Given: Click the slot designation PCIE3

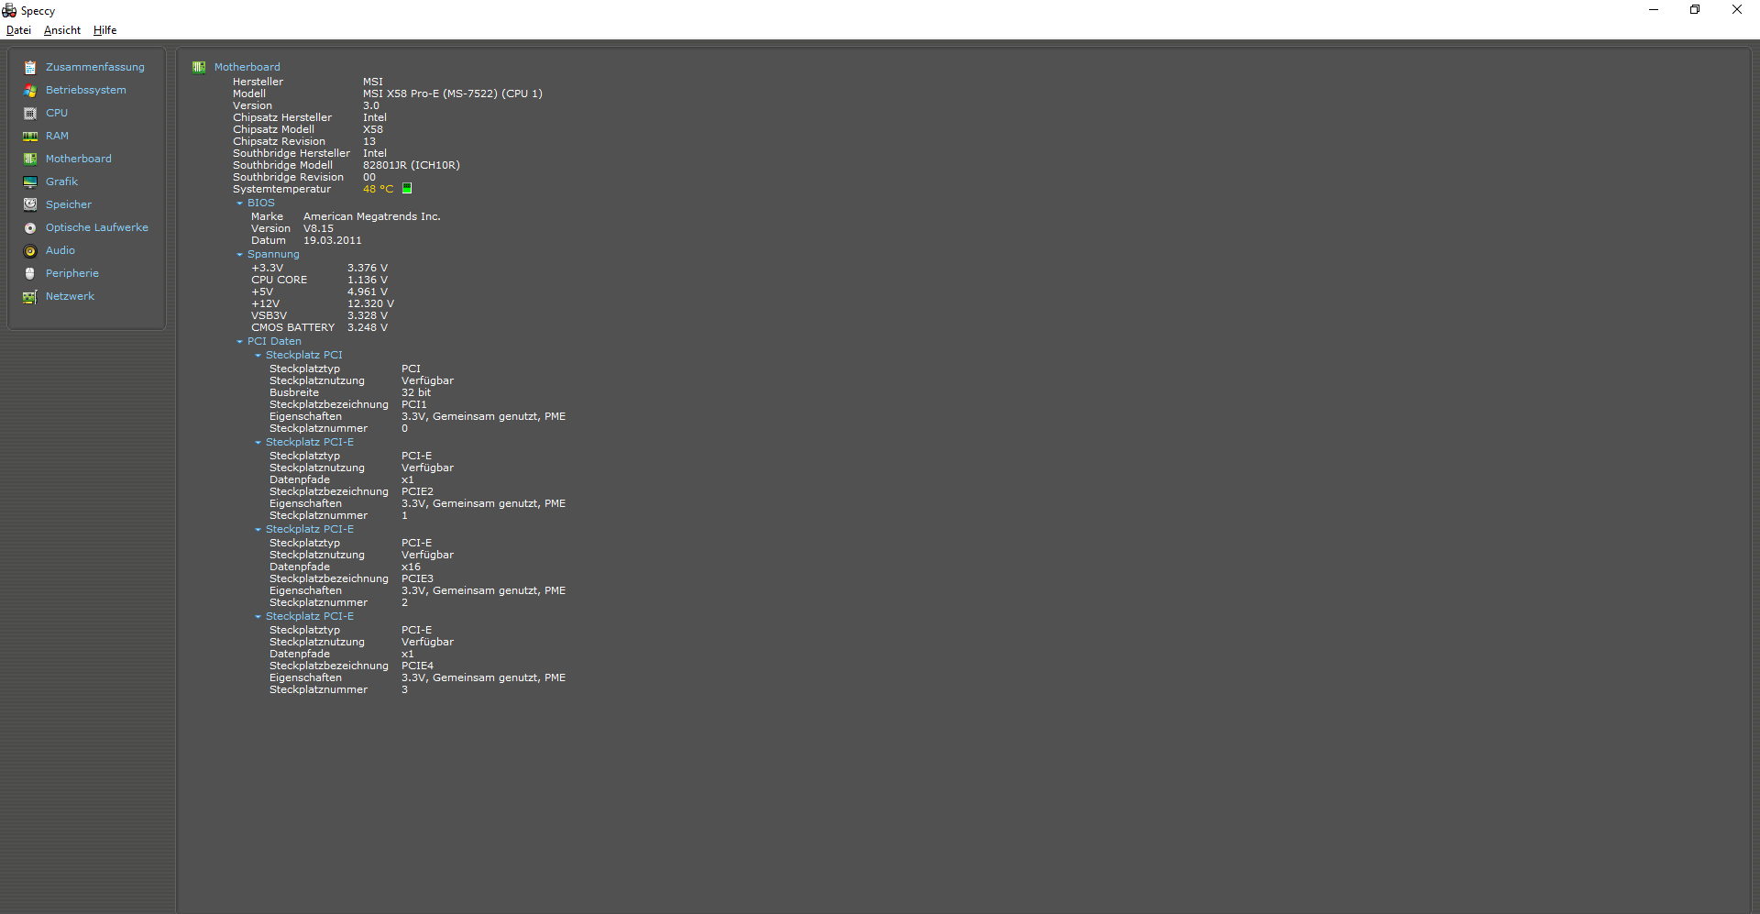Looking at the screenshot, I should point(418,578).
